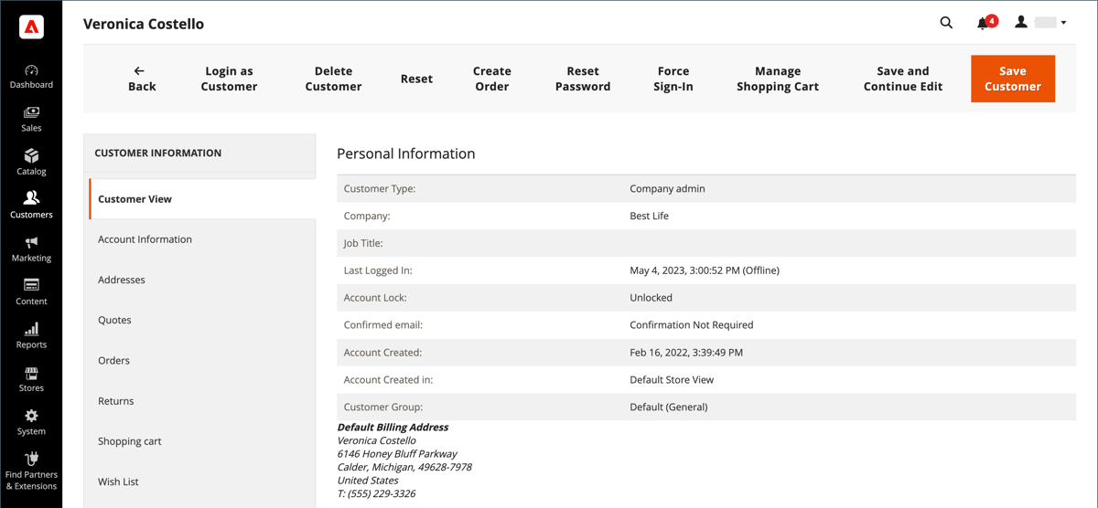
Task: Open the Sales menu icon
Action: click(x=31, y=113)
